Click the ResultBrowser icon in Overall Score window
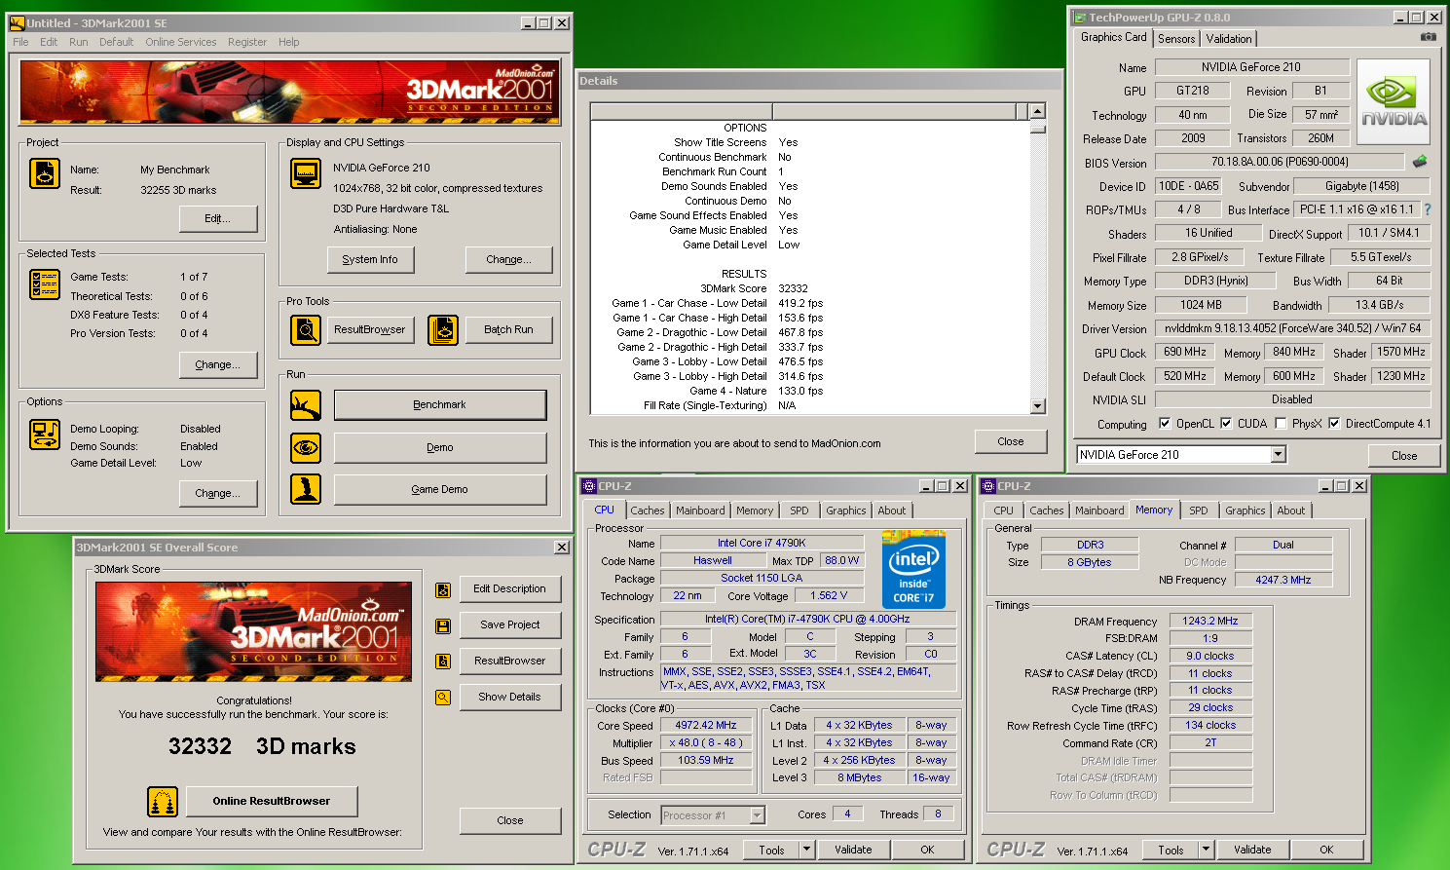 (443, 662)
